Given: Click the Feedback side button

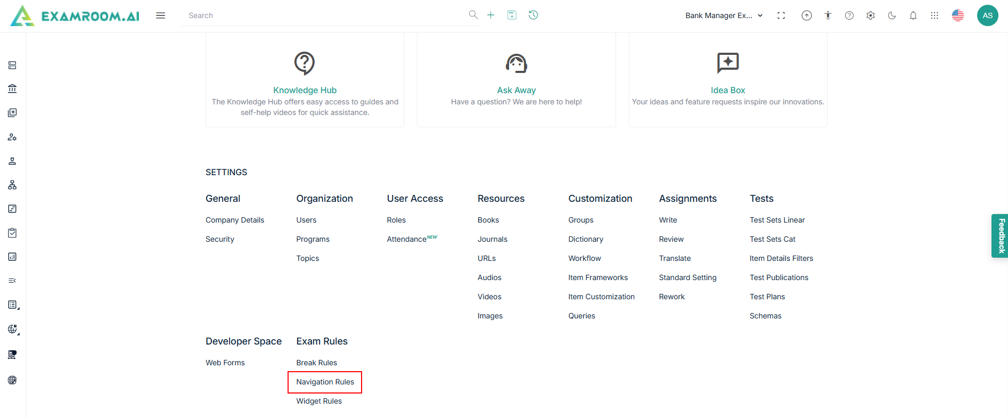Looking at the screenshot, I should click(x=1001, y=236).
